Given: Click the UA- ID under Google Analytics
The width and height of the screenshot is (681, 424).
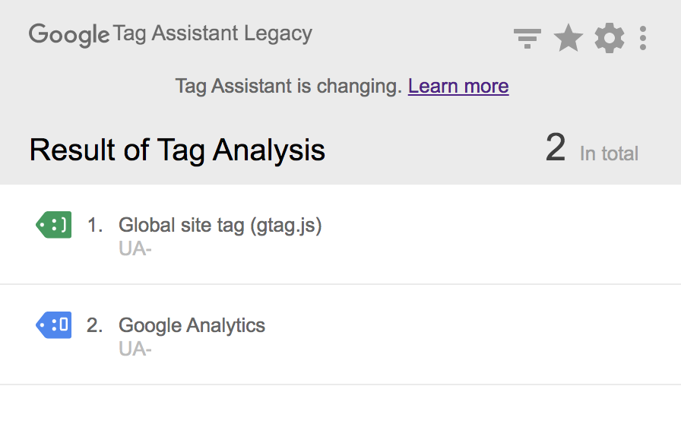Looking at the screenshot, I should [x=135, y=349].
